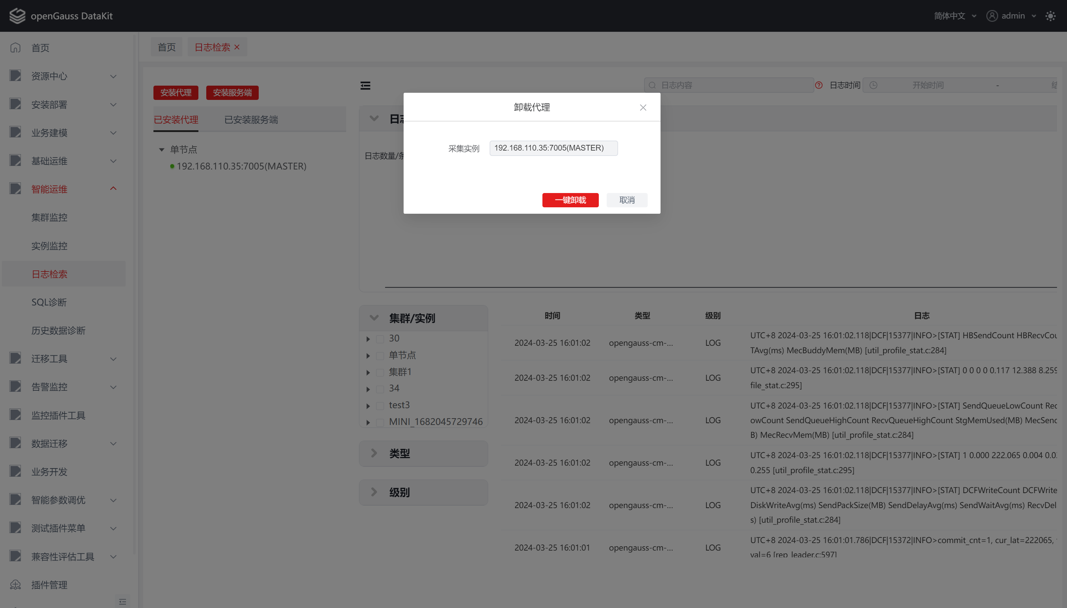The image size is (1067, 608).
Task: Click the plugin management icon in sidebar
Action: click(x=15, y=584)
